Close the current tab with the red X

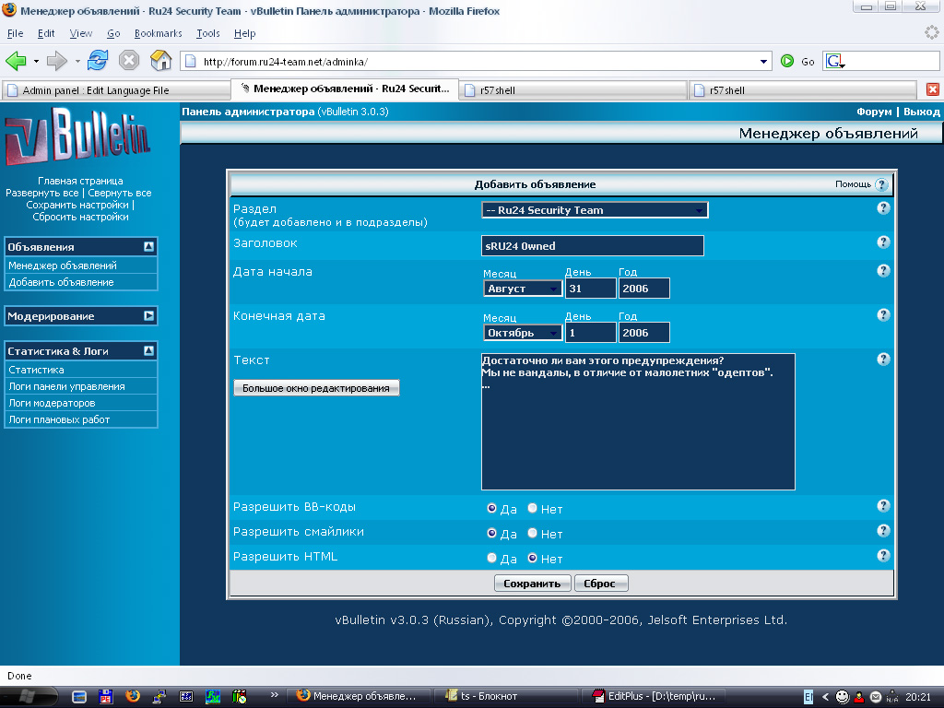click(x=933, y=89)
